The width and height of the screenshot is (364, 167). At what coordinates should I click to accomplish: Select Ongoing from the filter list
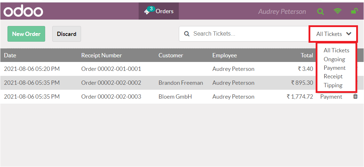click(334, 59)
